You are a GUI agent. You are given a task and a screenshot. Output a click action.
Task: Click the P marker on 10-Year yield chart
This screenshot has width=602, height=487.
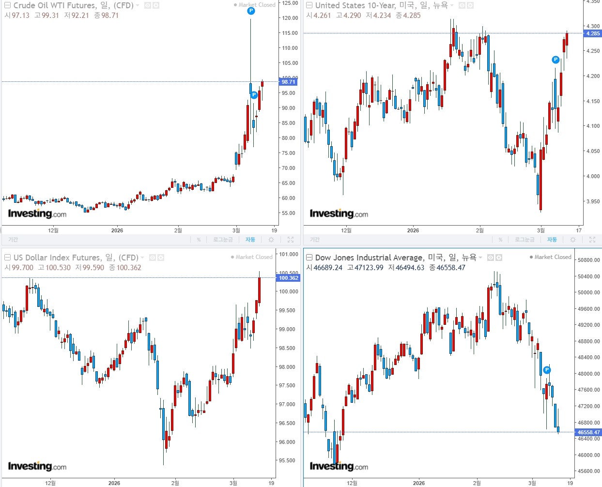pyautogui.click(x=556, y=60)
